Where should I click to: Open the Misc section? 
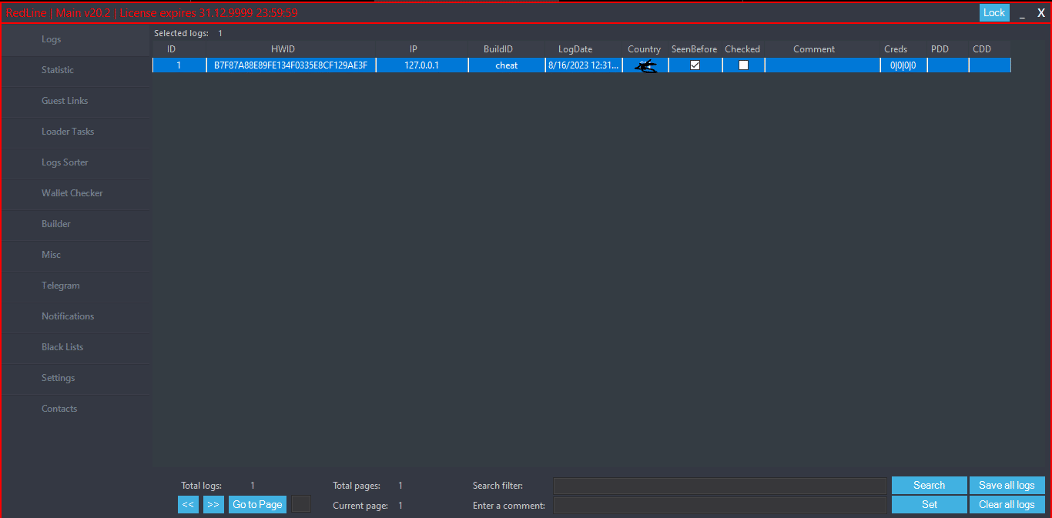click(75, 255)
